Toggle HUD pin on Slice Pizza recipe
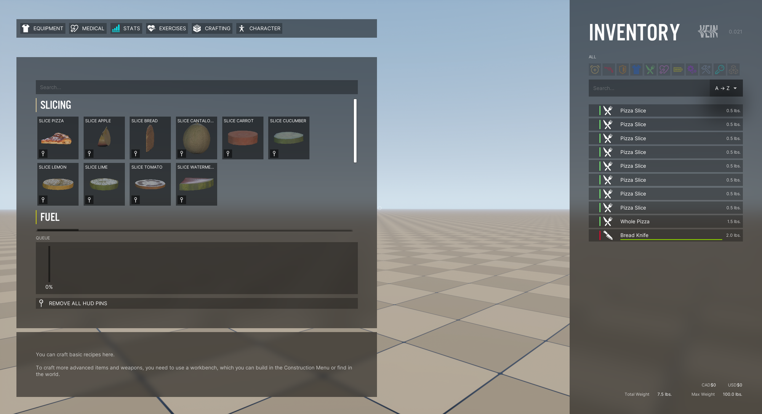762x414 pixels. pyautogui.click(x=43, y=154)
